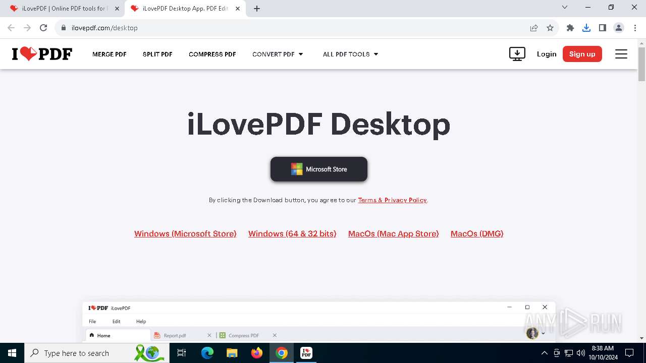This screenshot has width=646, height=363.
Task: Open the desktop app download icon
Action: click(x=517, y=54)
